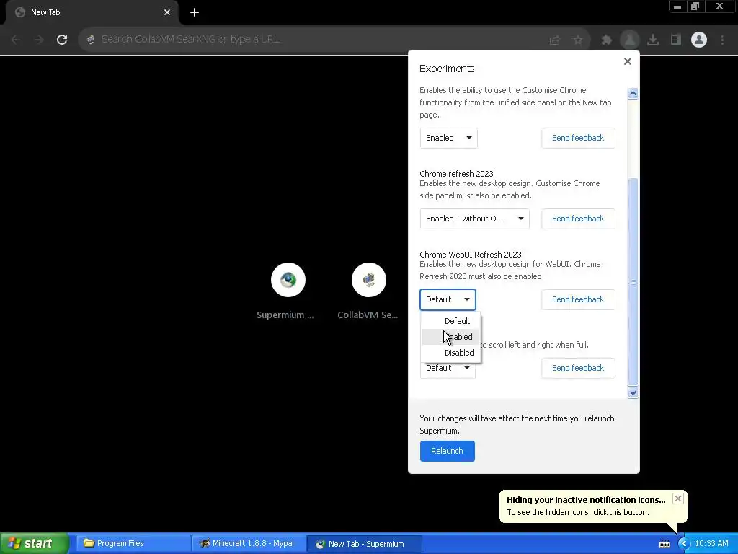The image size is (738, 554).
Task: Open a new tab with plus button
Action: 195,12
